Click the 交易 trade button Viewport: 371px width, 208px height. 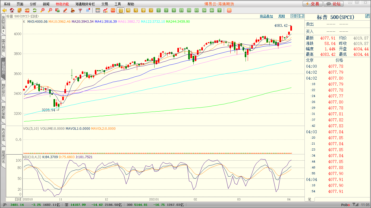(313, 4)
